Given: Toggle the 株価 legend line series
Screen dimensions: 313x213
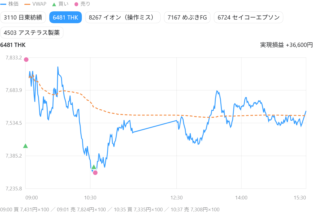Looking at the screenshot, I should 10,4.
